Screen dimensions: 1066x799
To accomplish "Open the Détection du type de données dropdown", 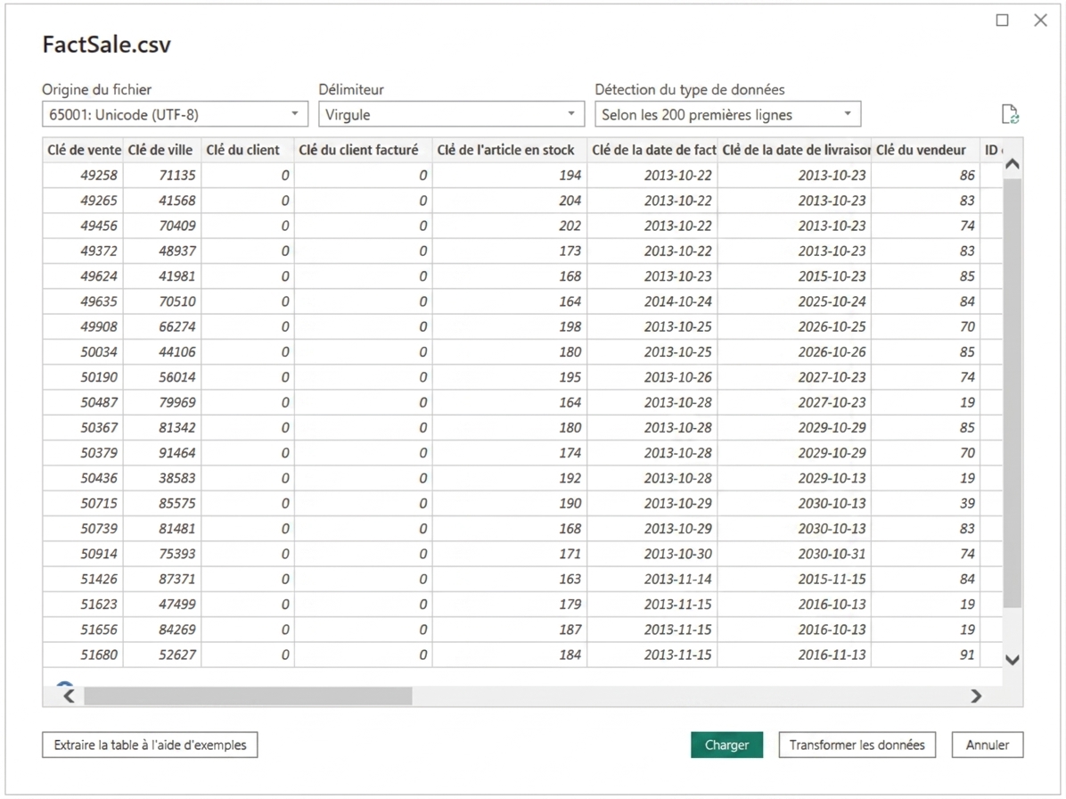I will [728, 114].
